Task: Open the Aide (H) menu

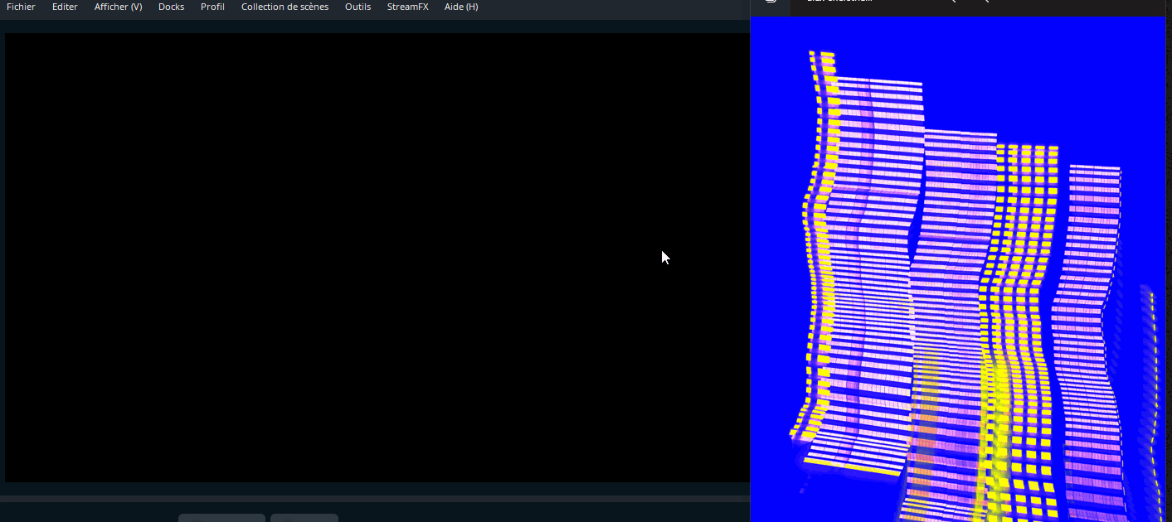Action: [x=461, y=7]
